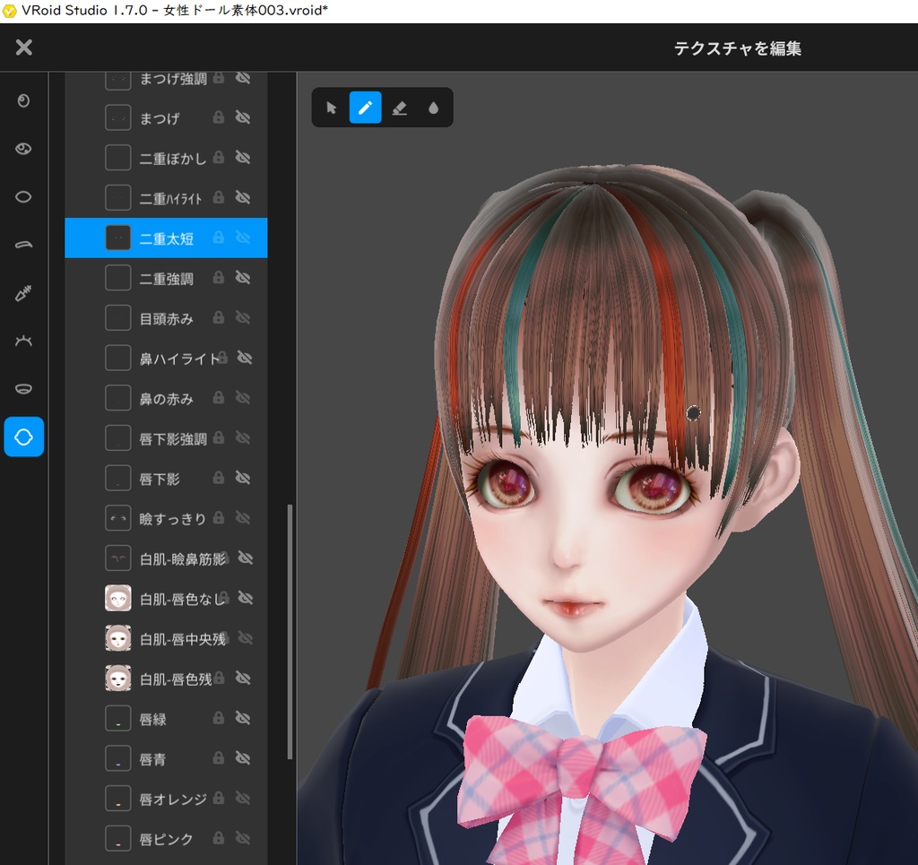Screen dimensions: 918x865
Task: Open the mouth editing category in the sidebar
Action: coord(23,388)
